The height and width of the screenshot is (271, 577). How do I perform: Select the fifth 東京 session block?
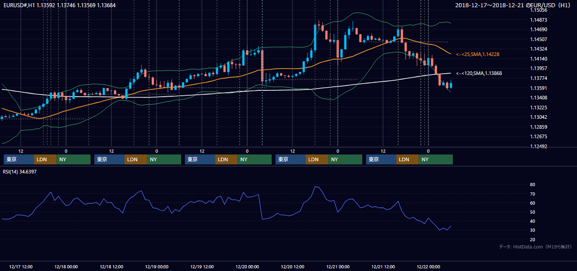click(x=381, y=159)
